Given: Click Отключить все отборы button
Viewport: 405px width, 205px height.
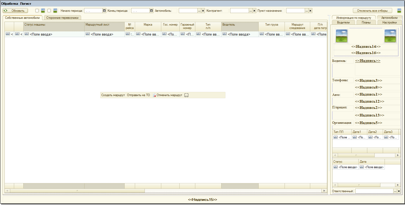Looking at the screenshot, I should coord(372,11).
